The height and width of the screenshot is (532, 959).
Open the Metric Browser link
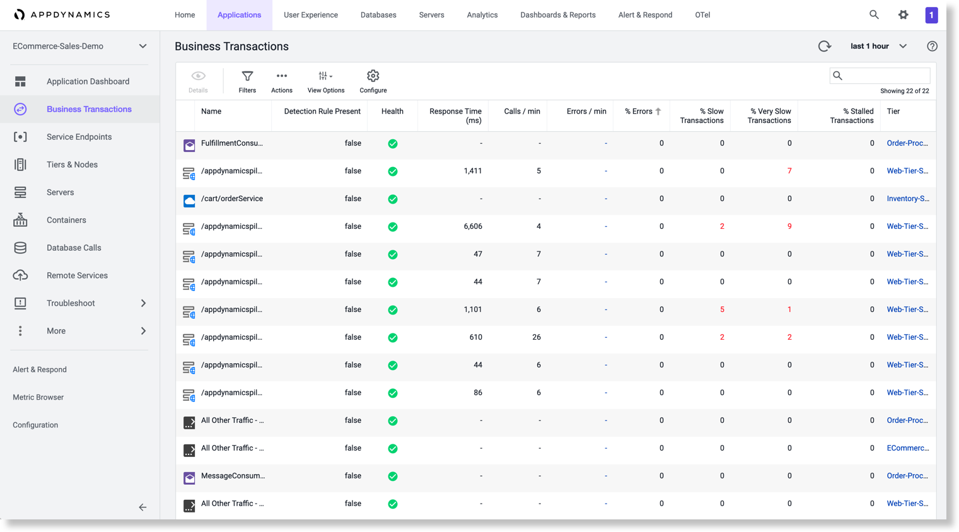pos(38,397)
